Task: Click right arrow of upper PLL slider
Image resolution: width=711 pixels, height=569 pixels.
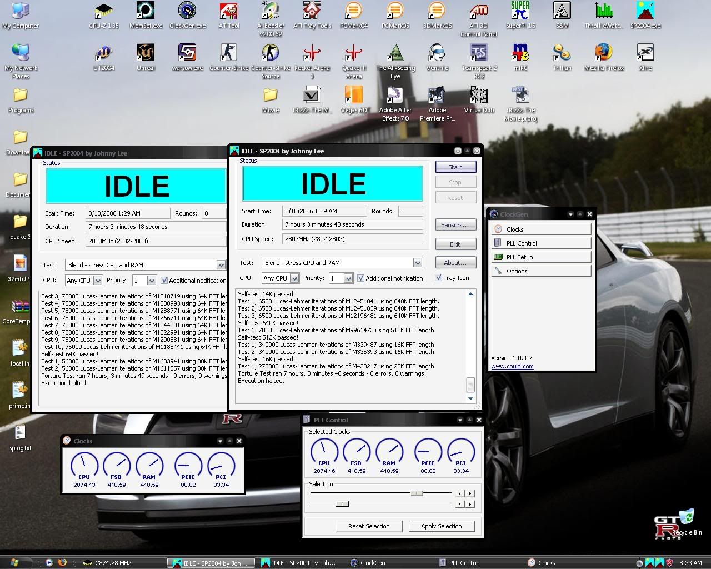Action: [470, 493]
